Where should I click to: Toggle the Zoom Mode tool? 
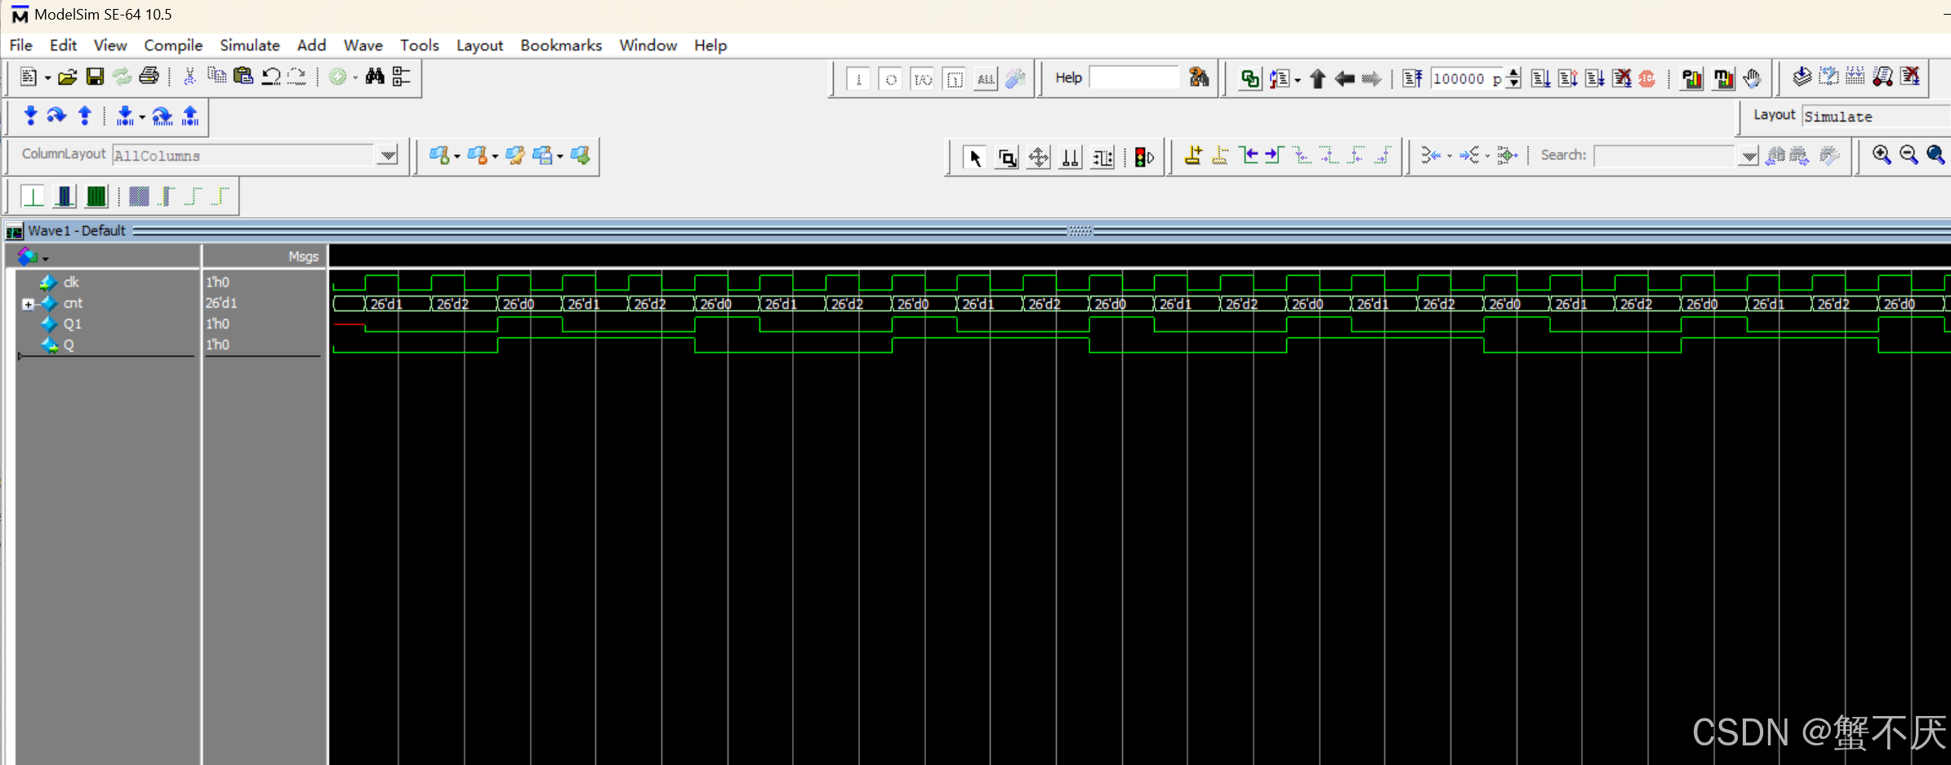(x=1007, y=158)
